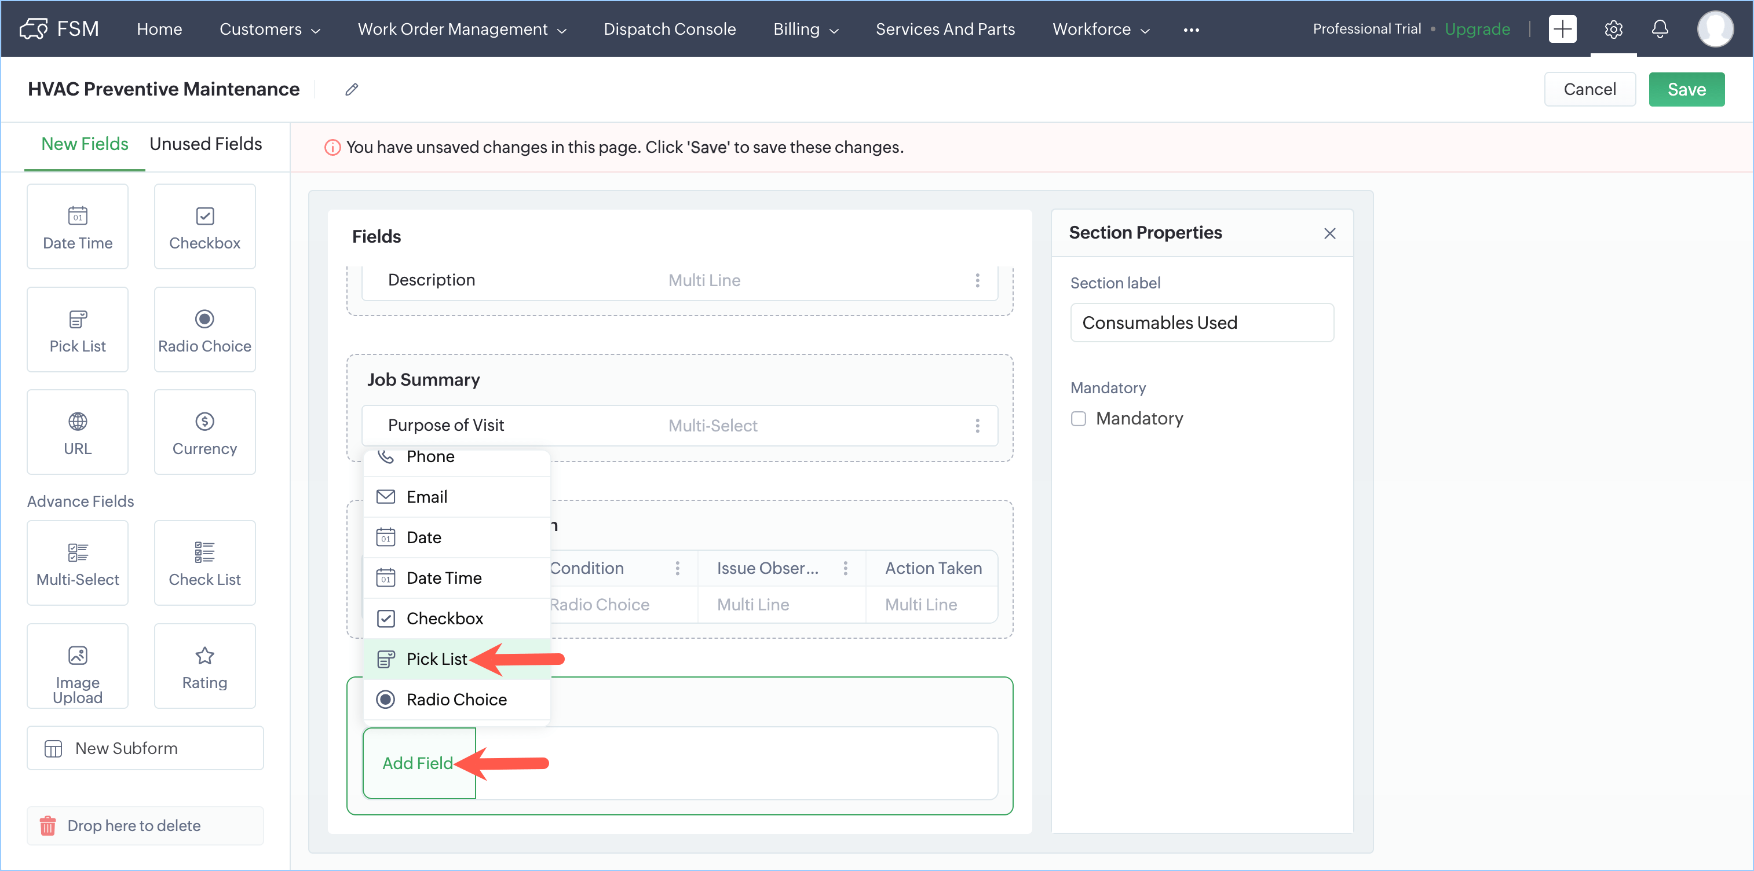Viewport: 1754px width, 871px height.
Task: Open notifications bell icon
Action: [1660, 30]
